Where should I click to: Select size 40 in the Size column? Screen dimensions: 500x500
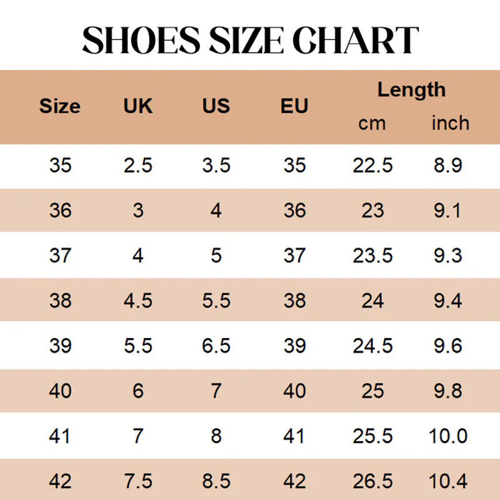tap(60, 391)
